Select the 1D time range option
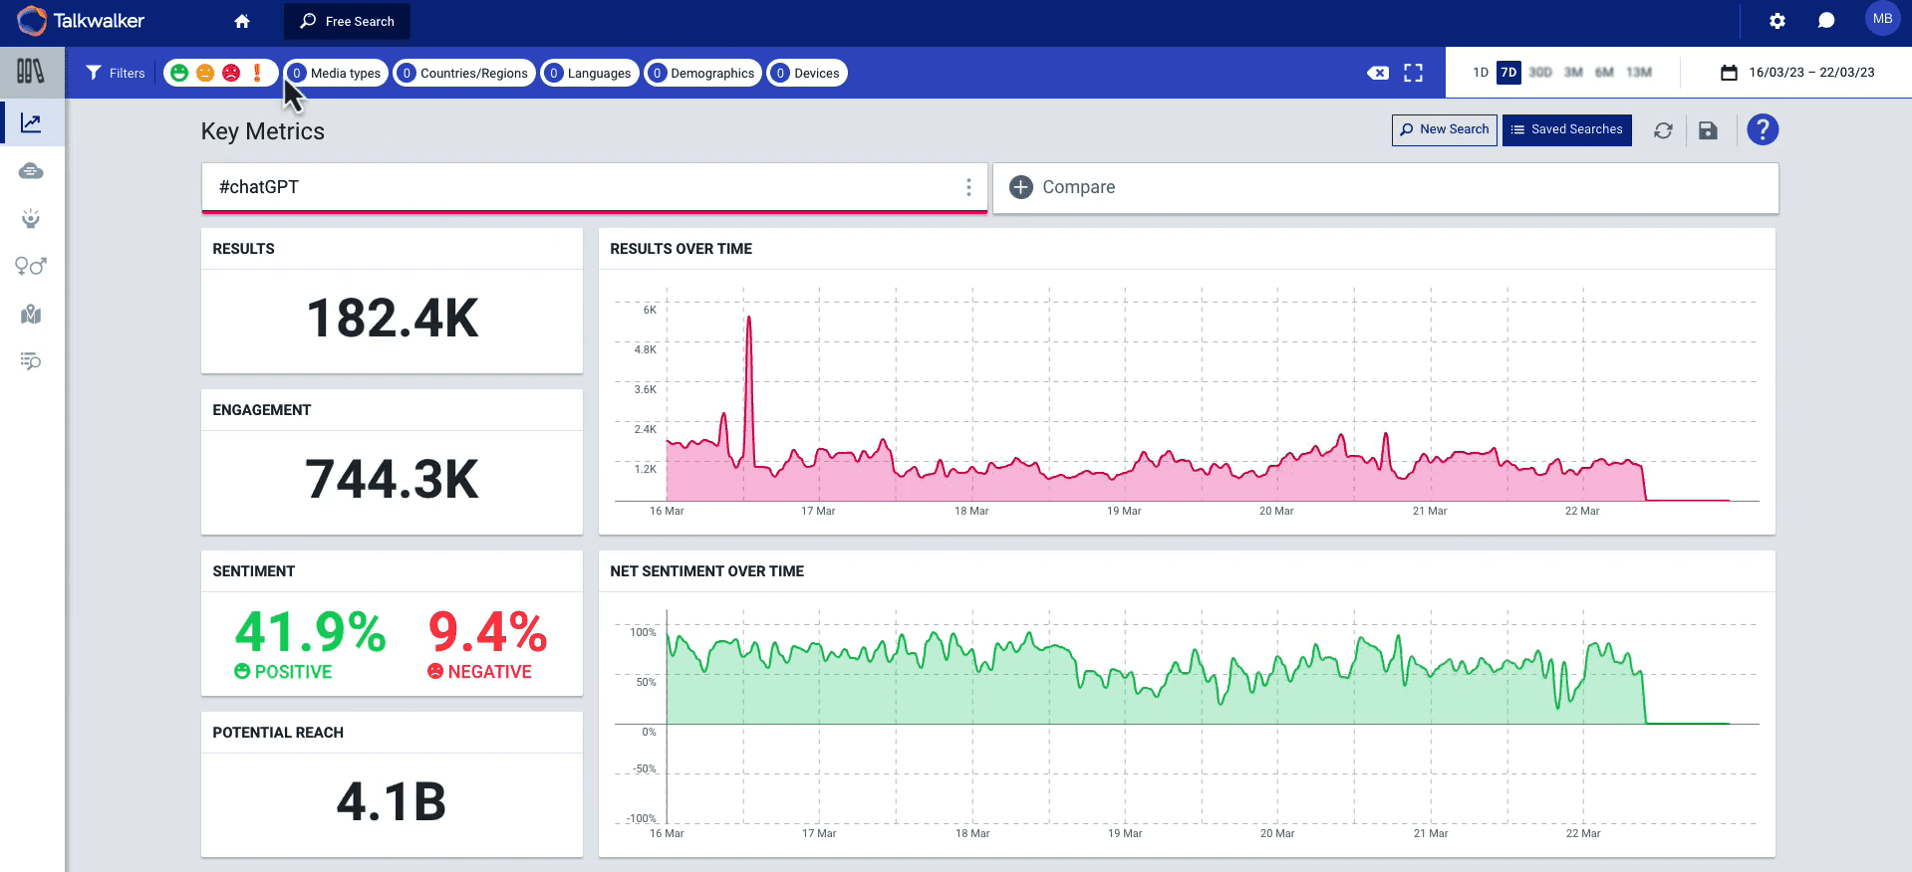The image size is (1912, 872). [1480, 73]
